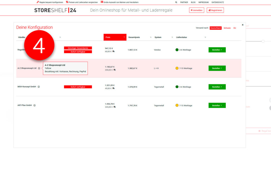Switch shipping destination to Schweiz

[227, 28]
